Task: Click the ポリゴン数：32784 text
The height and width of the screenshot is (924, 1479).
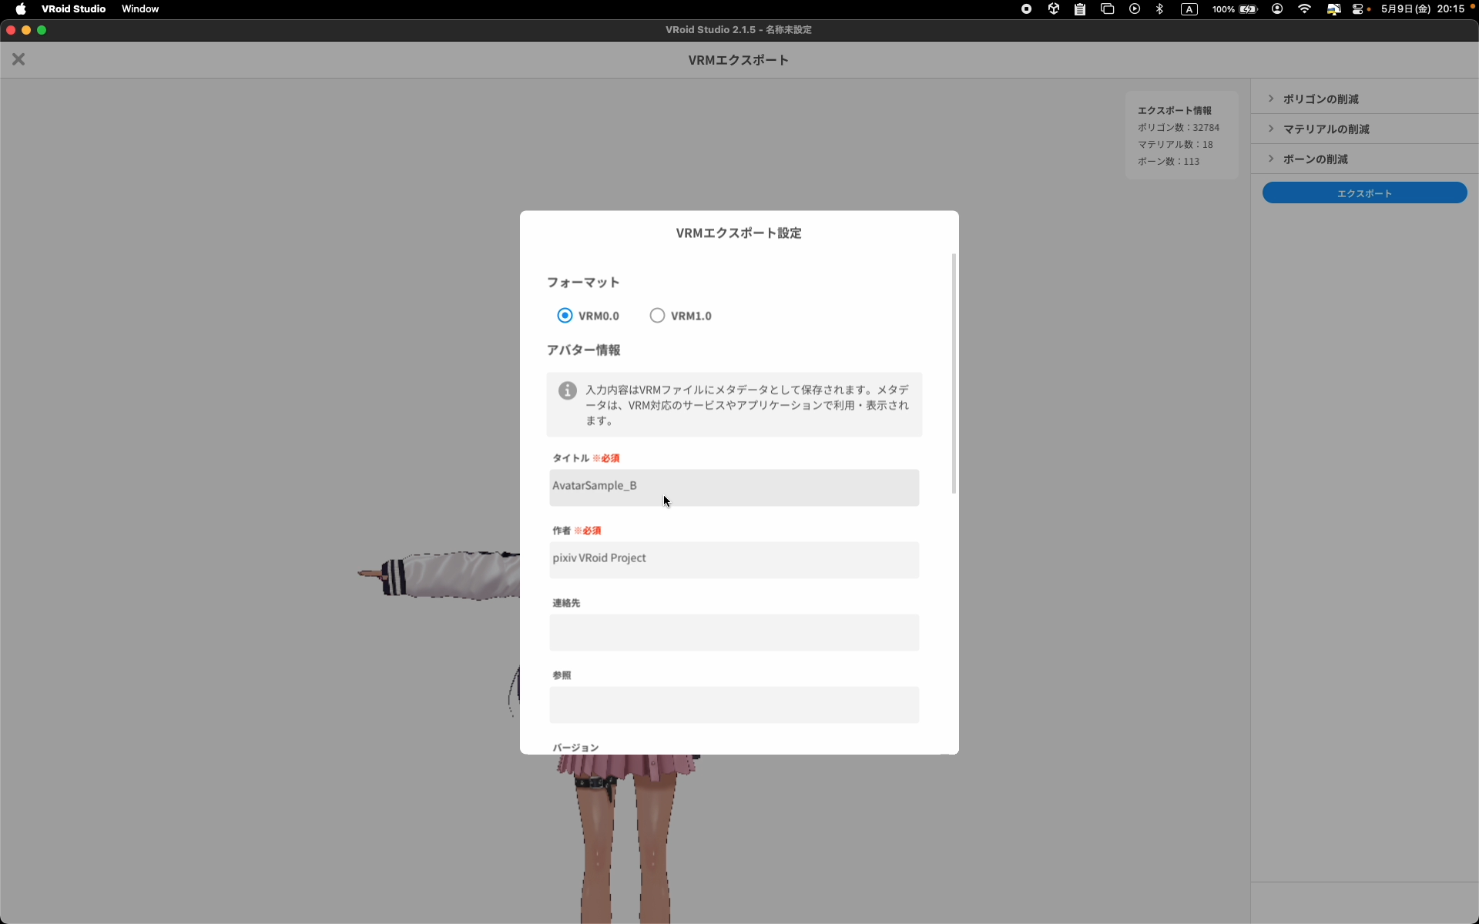Action: pyautogui.click(x=1179, y=127)
